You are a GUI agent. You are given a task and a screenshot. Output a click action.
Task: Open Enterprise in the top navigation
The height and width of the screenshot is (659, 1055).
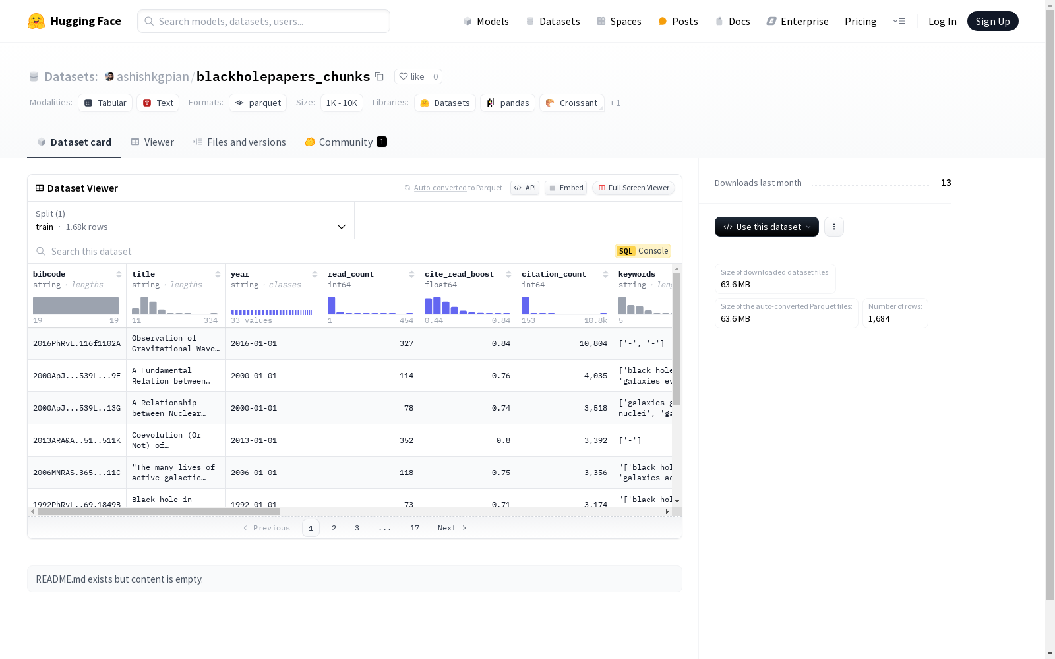(x=797, y=21)
